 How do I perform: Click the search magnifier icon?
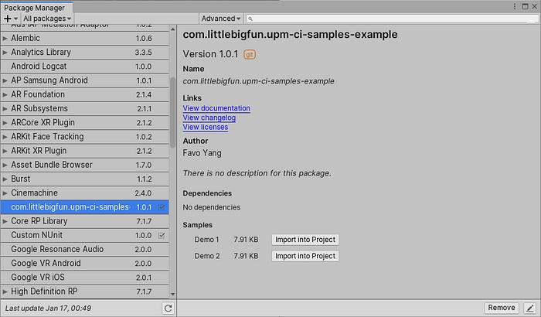tap(250, 19)
